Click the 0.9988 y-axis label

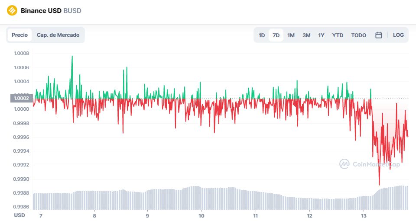point(21,193)
